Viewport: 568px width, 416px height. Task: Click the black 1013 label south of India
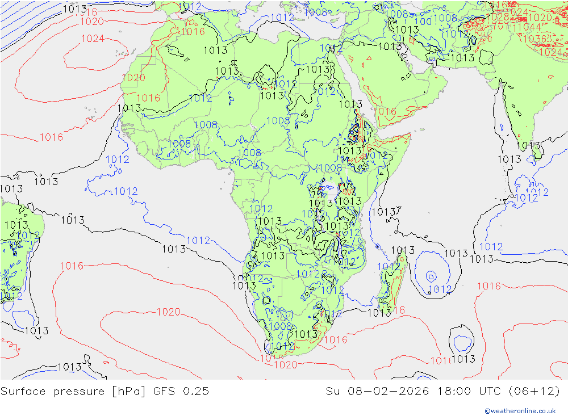(x=509, y=159)
